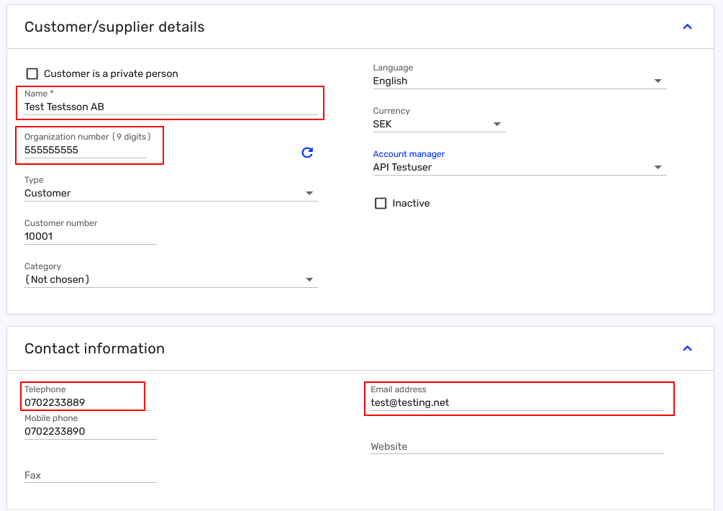
Task: Focus the Organization number field
Action: click(85, 150)
